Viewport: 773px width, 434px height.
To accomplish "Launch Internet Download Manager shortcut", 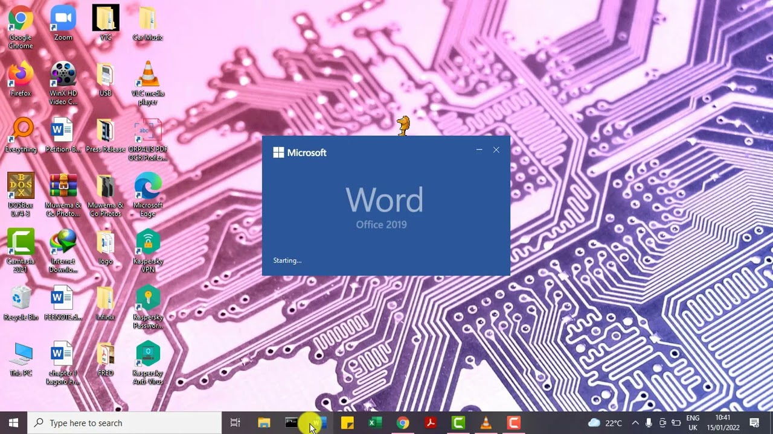I will pyautogui.click(x=63, y=251).
